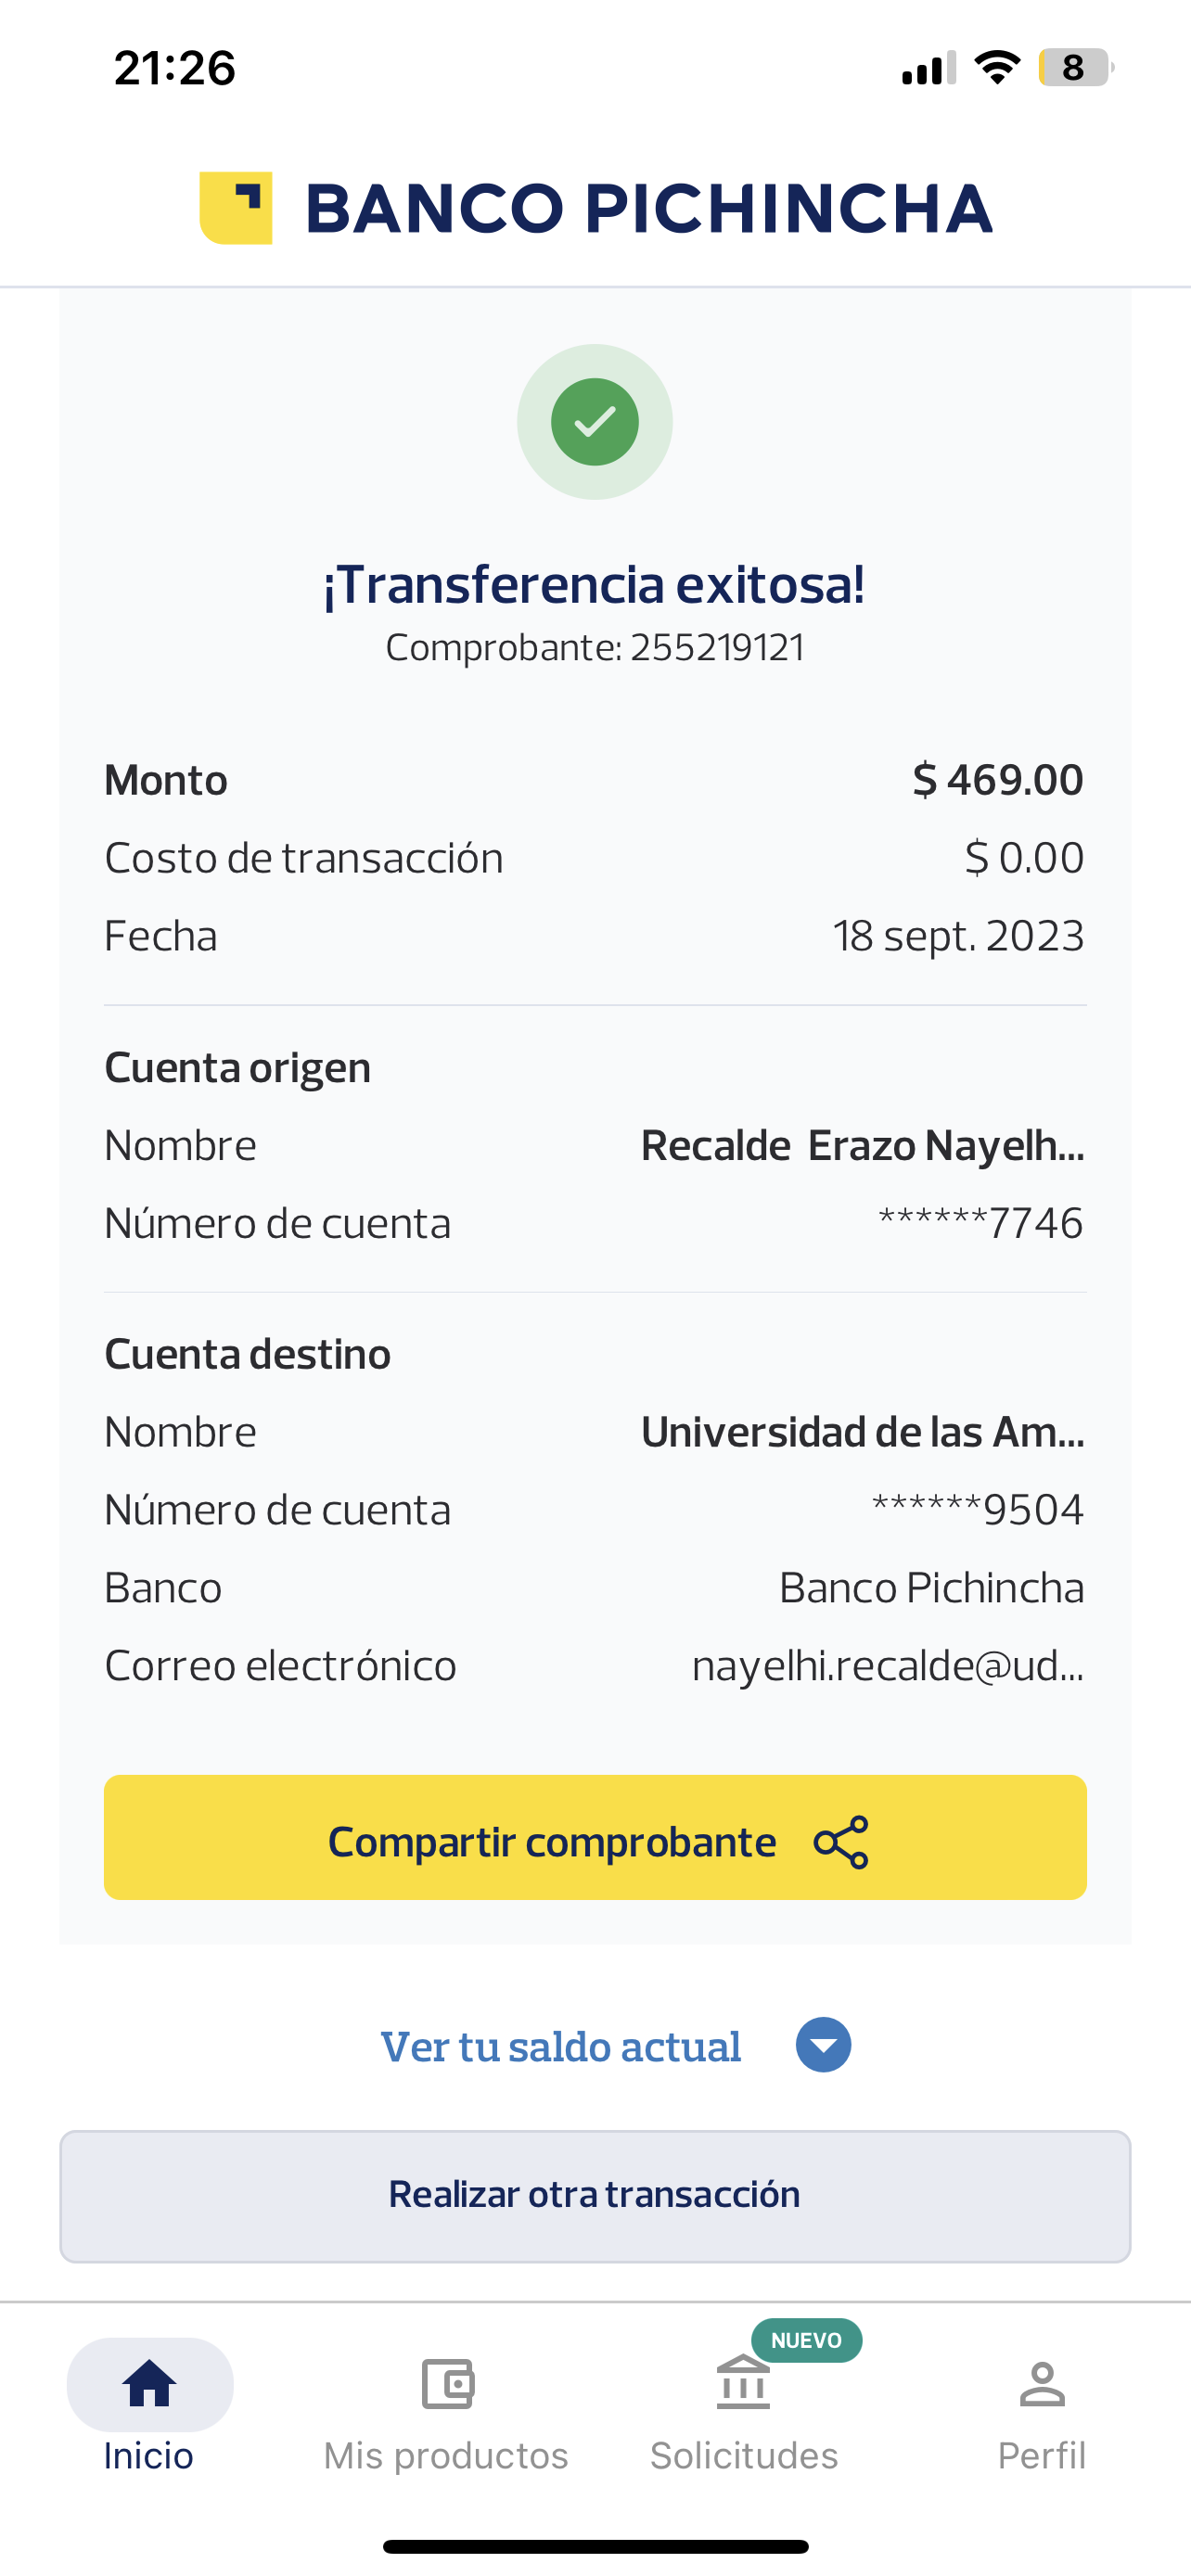The image size is (1191, 2576).
Task: Open Mis productos wallet icon
Action: pos(447,2384)
